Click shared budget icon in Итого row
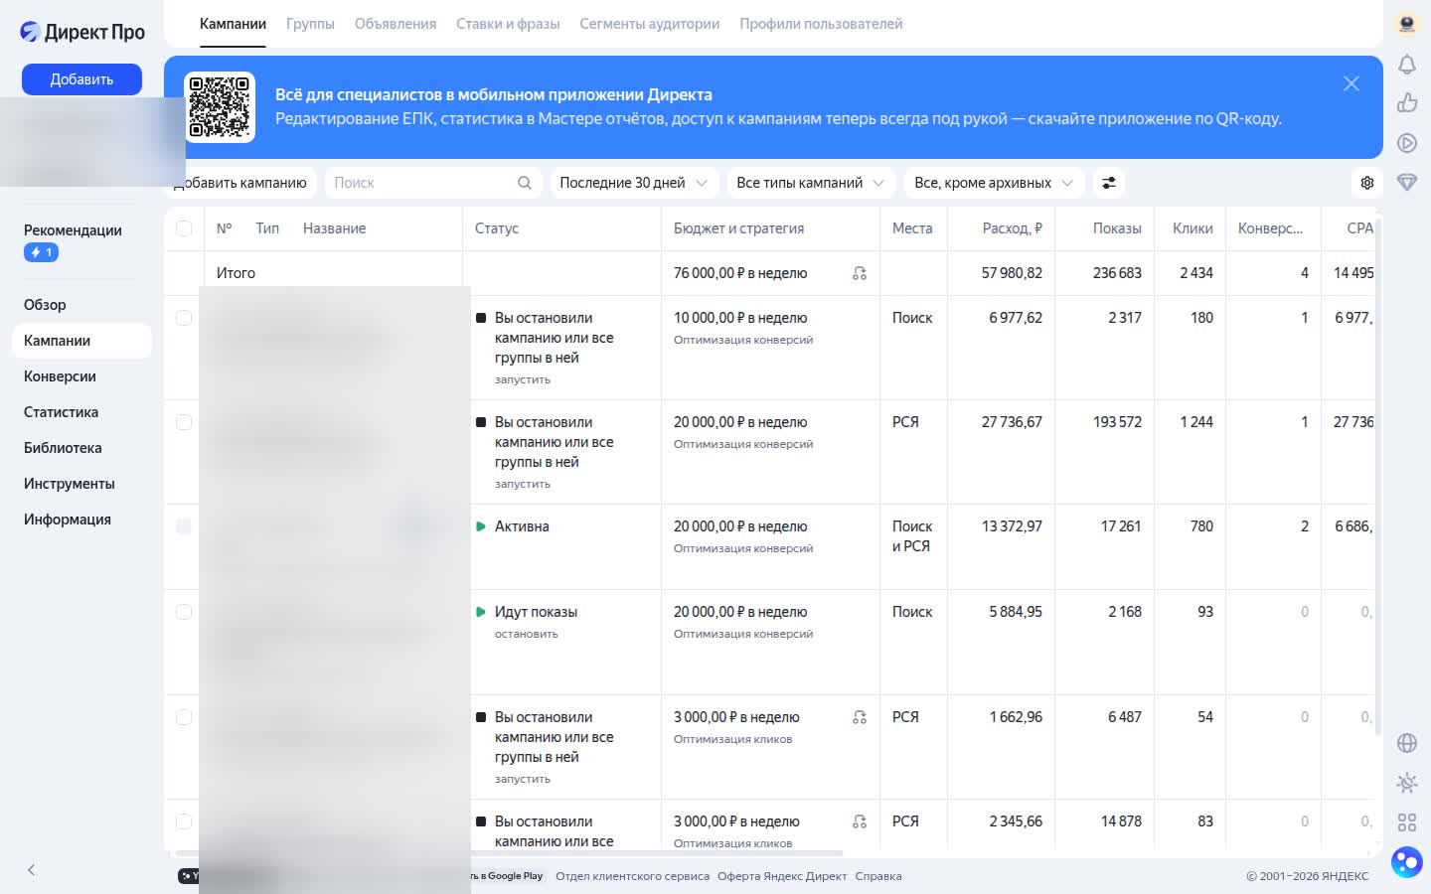 (860, 273)
